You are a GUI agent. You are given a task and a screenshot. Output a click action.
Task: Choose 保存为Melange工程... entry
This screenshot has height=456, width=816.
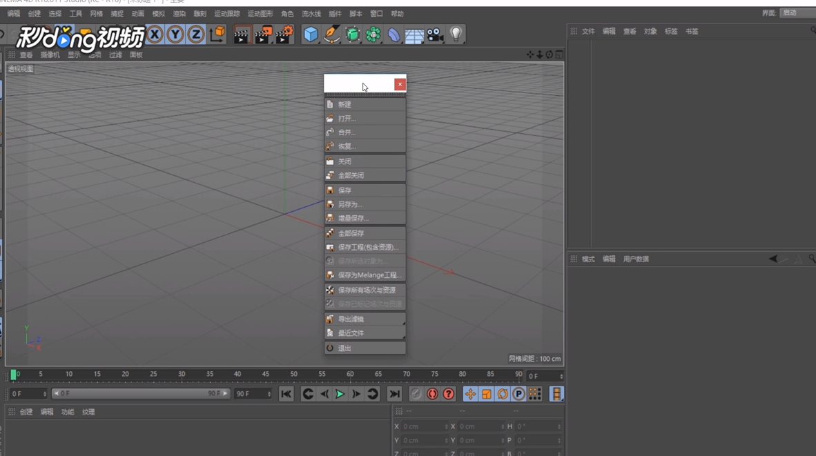coord(365,275)
